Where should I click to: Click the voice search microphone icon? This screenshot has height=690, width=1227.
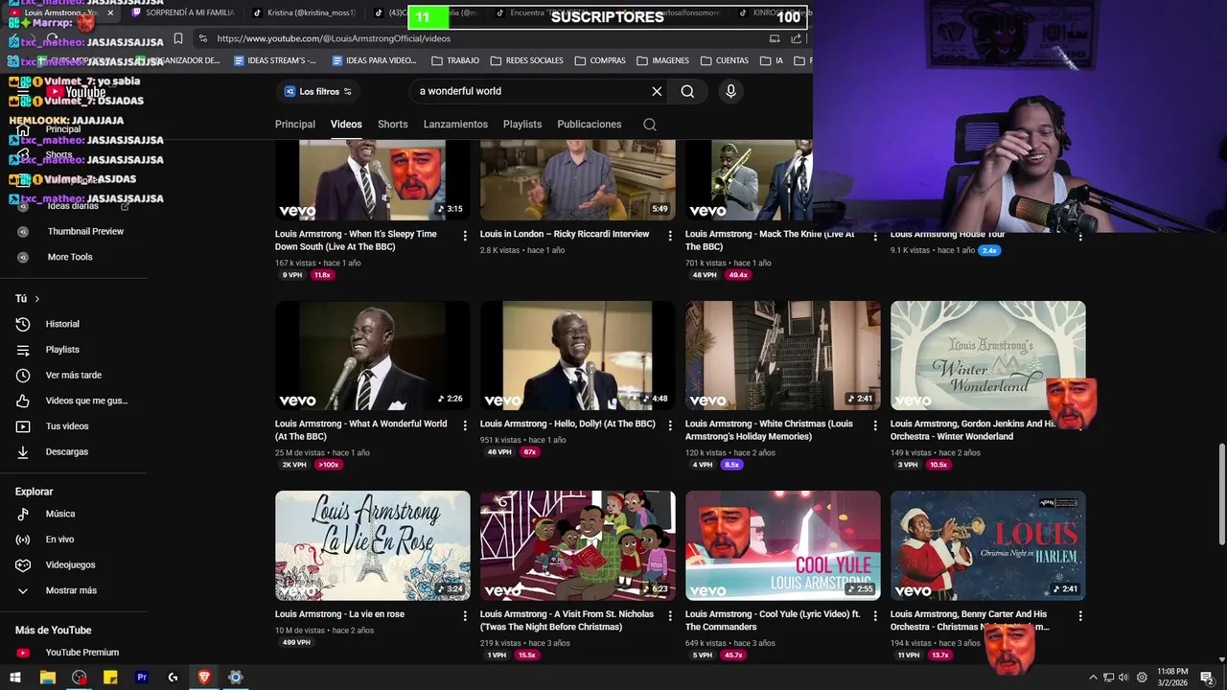[x=730, y=91]
